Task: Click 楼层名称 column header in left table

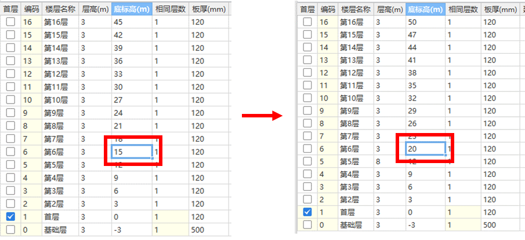Action: click(60, 9)
